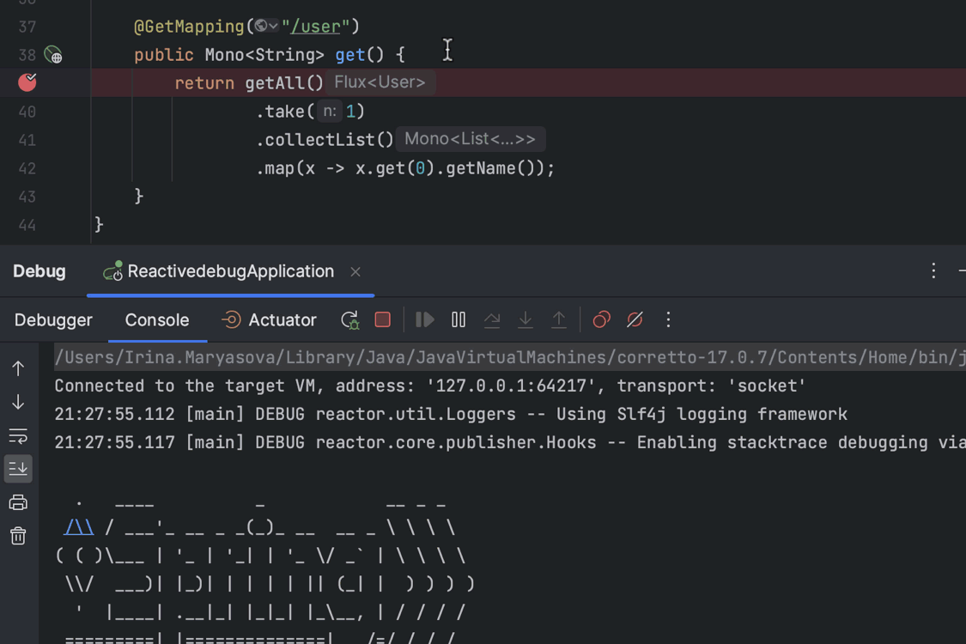Viewport: 966px width, 644px height.
Task: Click line number 42 in the gutter
Action: coord(27,168)
